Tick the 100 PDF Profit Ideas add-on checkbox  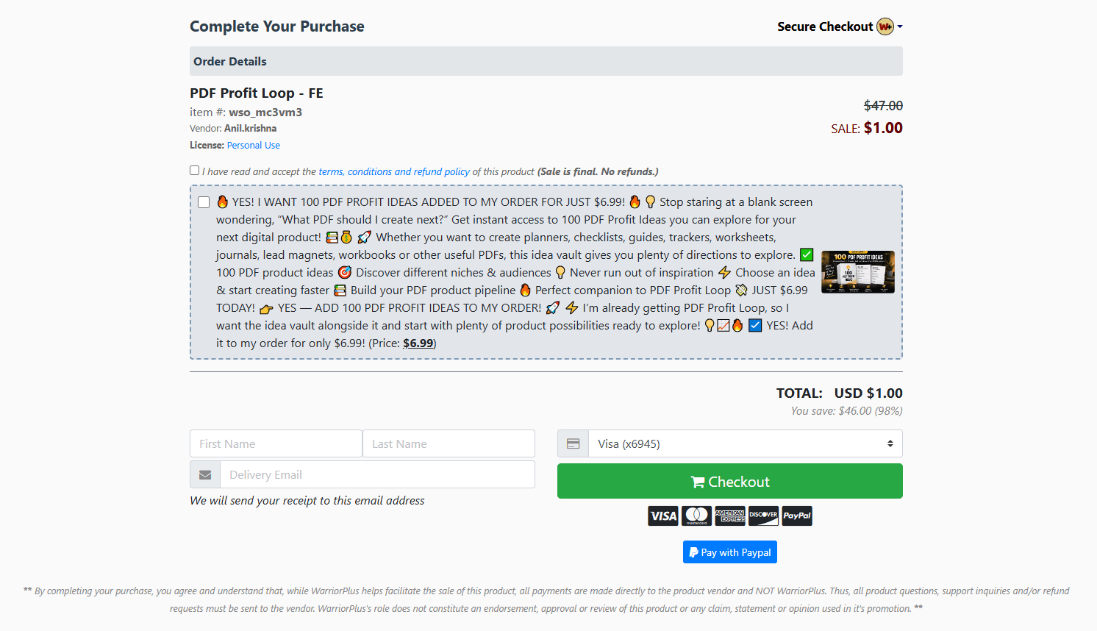tap(204, 202)
